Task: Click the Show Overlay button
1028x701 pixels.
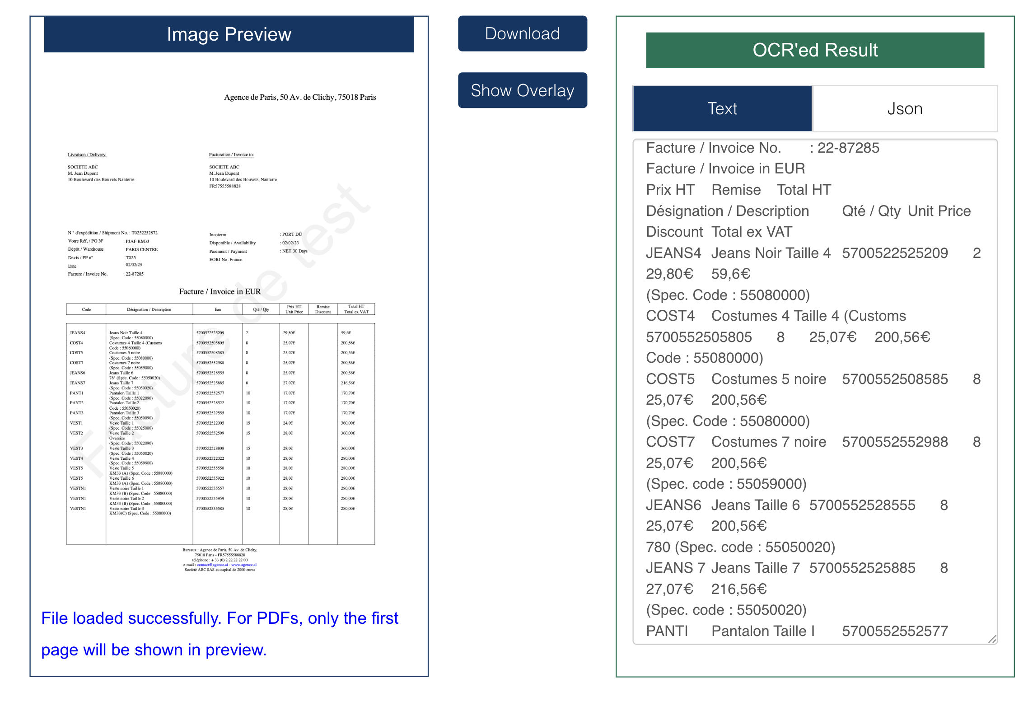Action: coord(522,90)
